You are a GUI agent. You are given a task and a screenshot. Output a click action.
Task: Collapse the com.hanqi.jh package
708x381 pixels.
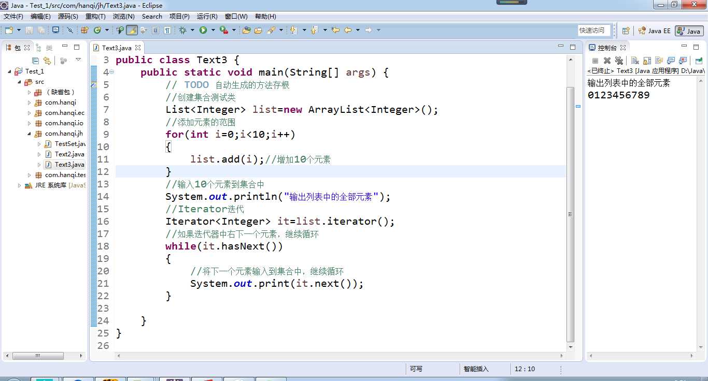(x=30, y=134)
